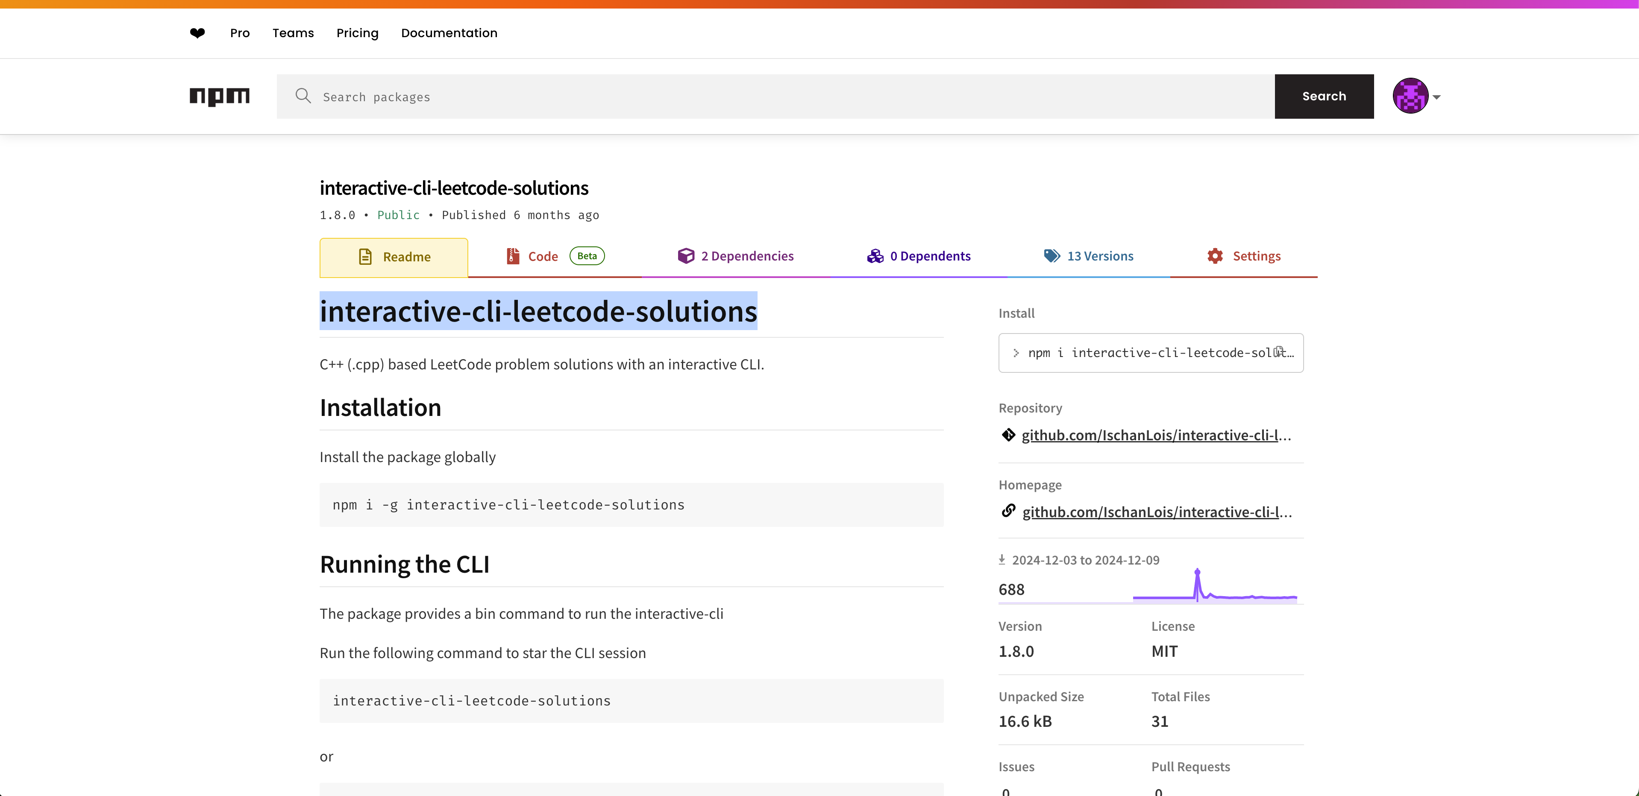Open the Documentation link
This screenshot has height=796, width=1639.
click(449, 33)
